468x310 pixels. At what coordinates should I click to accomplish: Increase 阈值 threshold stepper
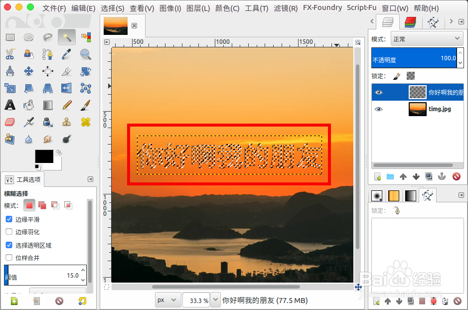(83, 270)
